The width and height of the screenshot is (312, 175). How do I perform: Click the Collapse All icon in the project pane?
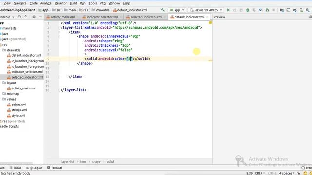pyautogui.click(x=26, y=17)
